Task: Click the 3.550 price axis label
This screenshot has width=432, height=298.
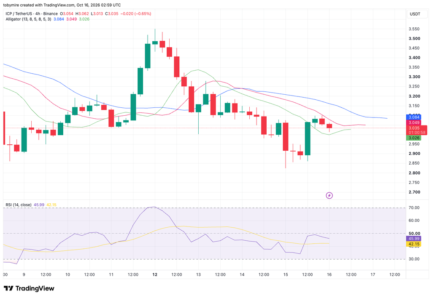Action: click(x=414, y=29)
